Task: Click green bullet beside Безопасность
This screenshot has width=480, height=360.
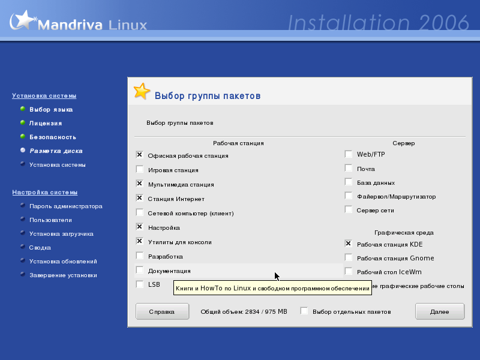Action: click(x=23, y=136)
